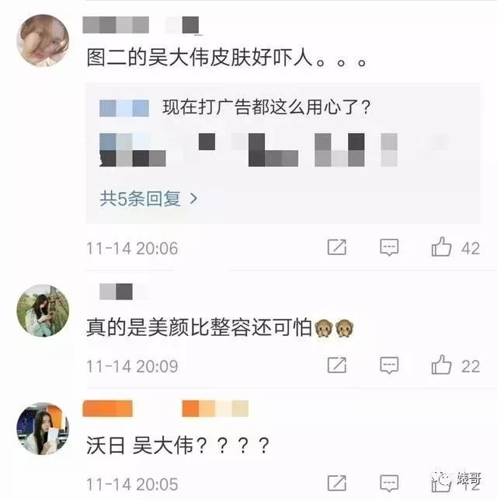Repost the comment posted at 20:06

337,247
